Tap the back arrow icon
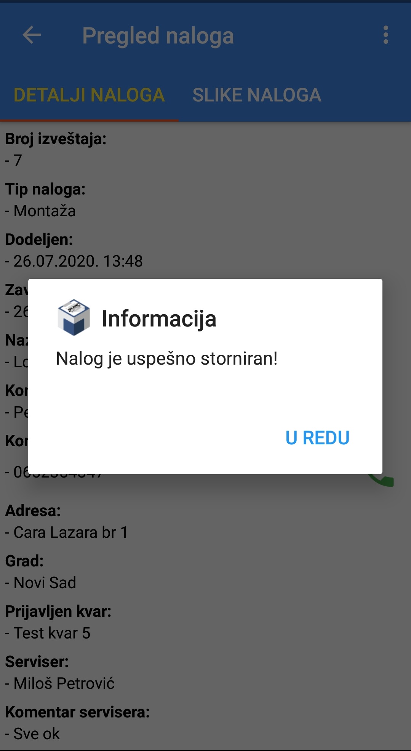Image resolution: width=411 pixels, height=751 pixels. [x=32, y=35]
